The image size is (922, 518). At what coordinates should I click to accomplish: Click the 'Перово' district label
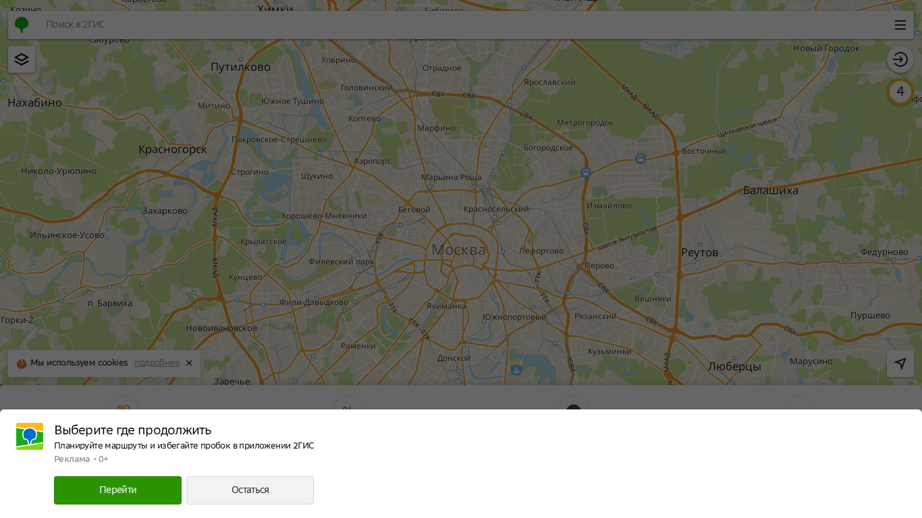pos(599,266)
